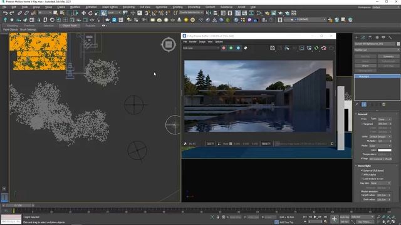
Task: Select the Select and Link chain icon
Action: point(19,12)
